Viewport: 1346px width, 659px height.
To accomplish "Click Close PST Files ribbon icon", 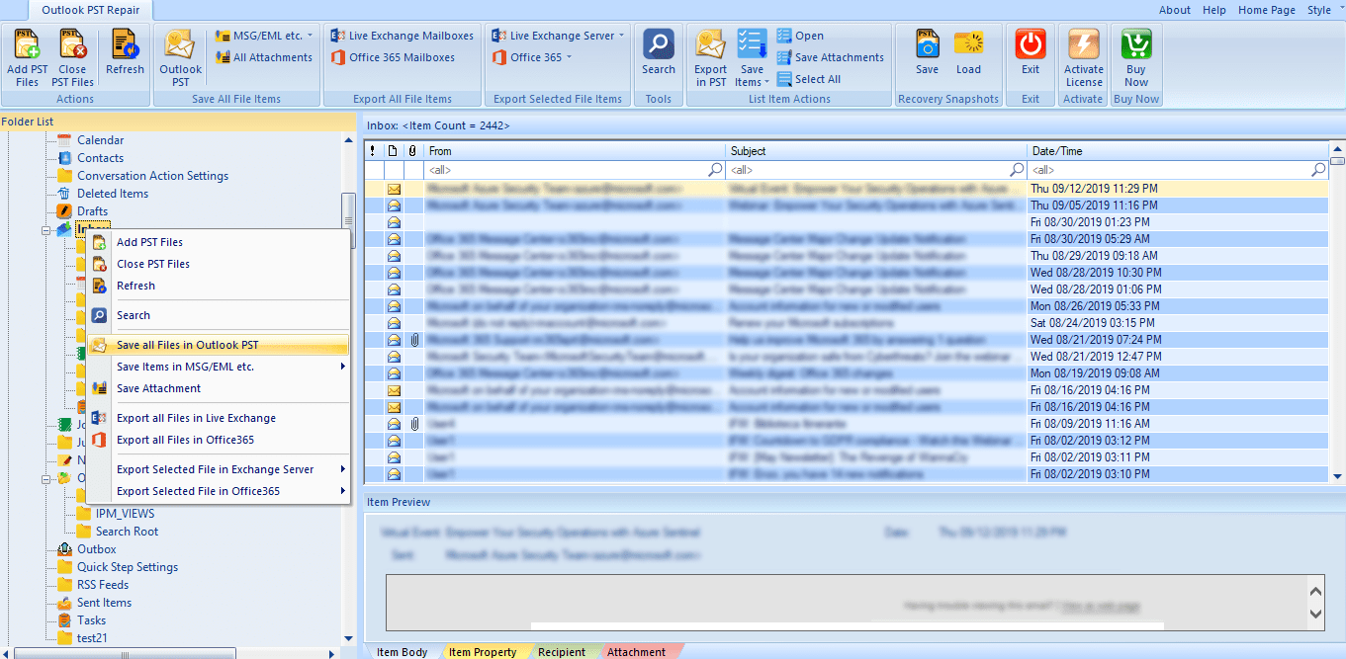I will click(72, 57).
